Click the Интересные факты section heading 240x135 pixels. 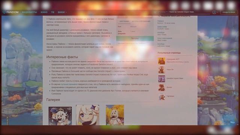pos(62,57)
